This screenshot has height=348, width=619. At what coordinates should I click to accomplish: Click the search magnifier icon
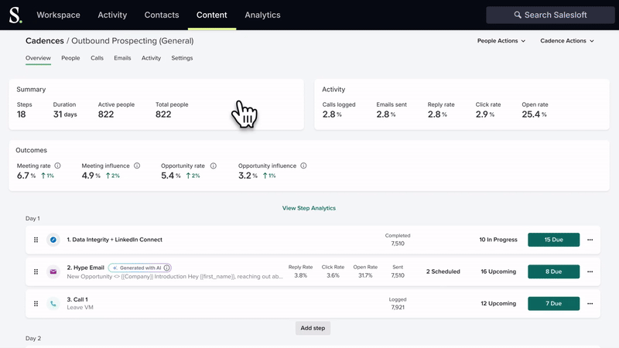(517, 15)
